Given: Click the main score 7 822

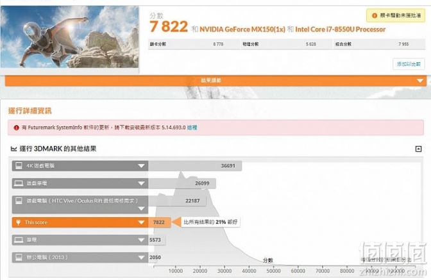Looking at the screenshot, I should coord(169,27).
